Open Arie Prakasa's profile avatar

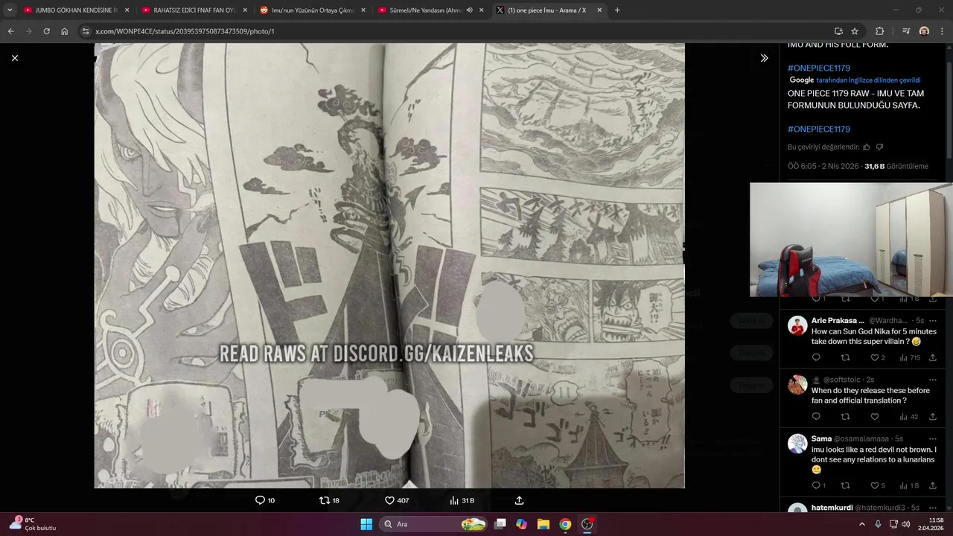pos(797,325)
